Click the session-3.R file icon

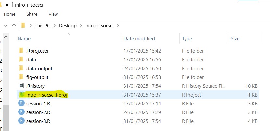click(x=21, y=121)
